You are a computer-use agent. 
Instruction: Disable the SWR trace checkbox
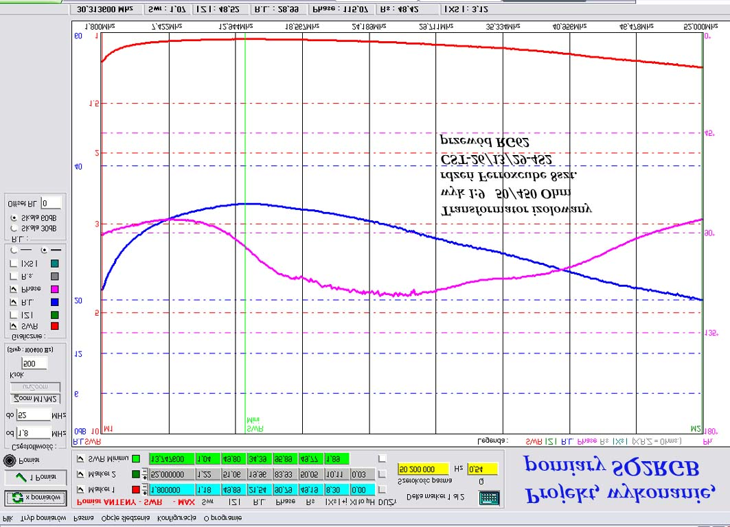(14, 326)
